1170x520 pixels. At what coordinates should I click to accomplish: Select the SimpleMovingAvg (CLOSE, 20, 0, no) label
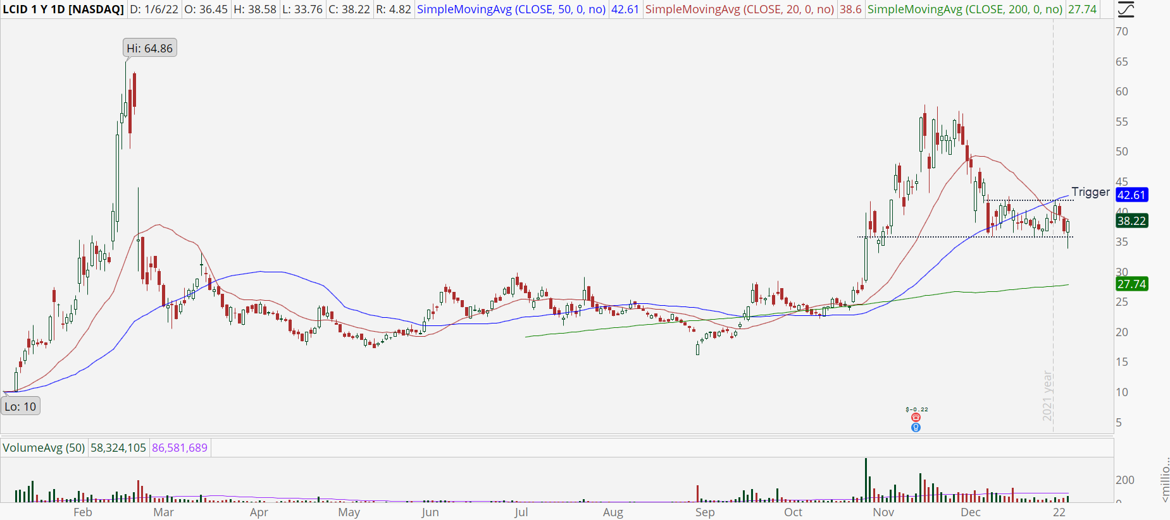[x=739, y=9]
